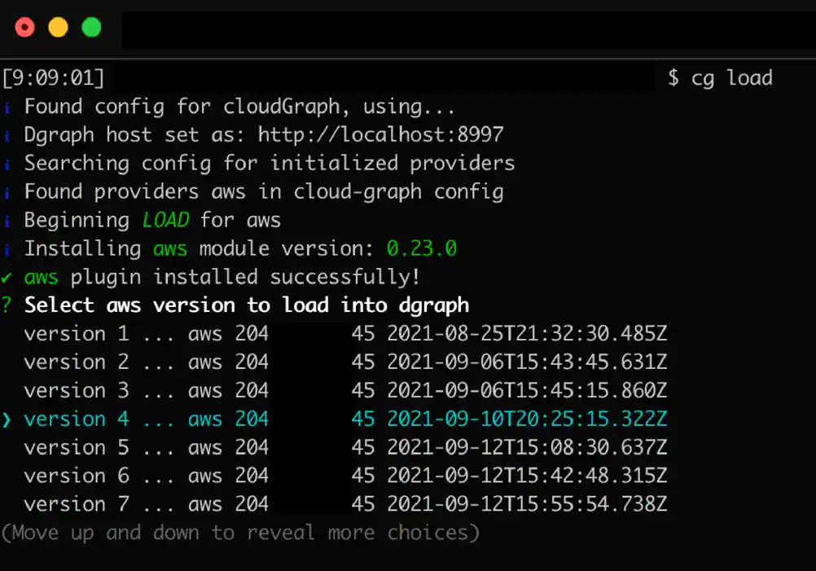Screen dimensions: 816x571
Task: Click the 2021-09-12T15:55:54.738Z timestamp
Action: [527, 505]
